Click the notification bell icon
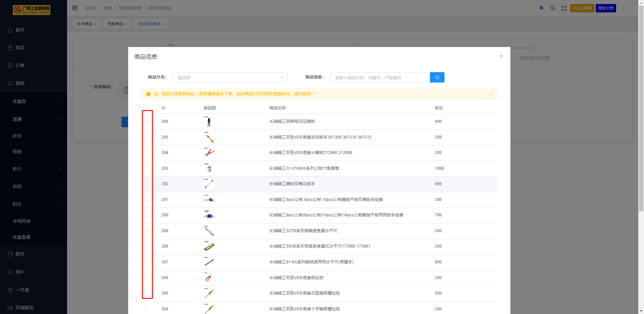 (541, 8)
